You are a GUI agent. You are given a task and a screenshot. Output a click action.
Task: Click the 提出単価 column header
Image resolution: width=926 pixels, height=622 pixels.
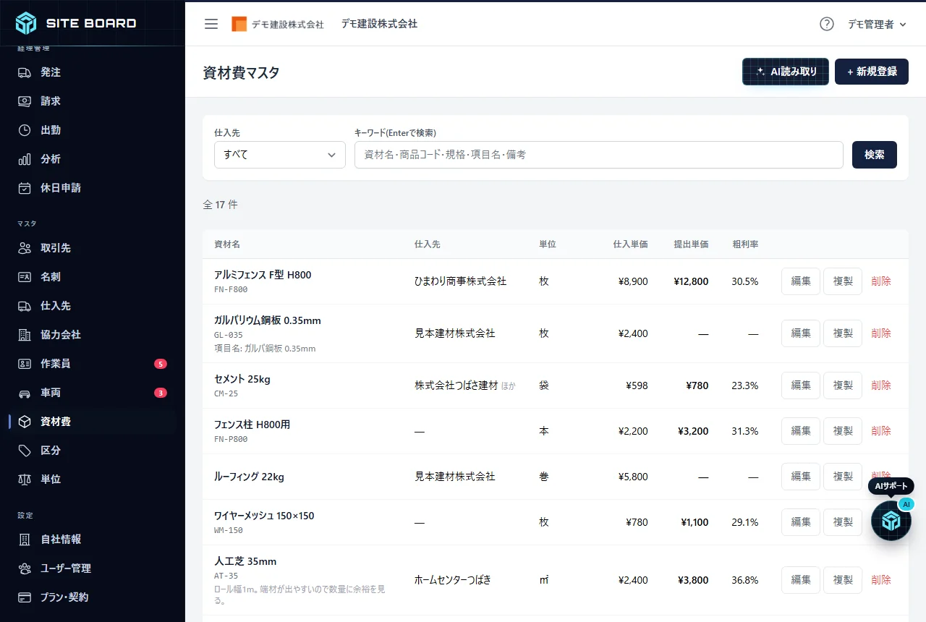click(691, 244)
